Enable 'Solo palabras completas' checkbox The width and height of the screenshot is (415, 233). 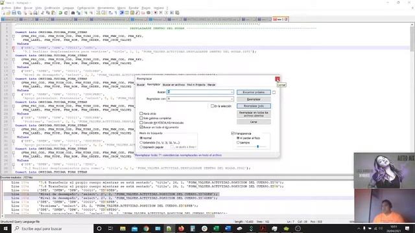point(141,118)
